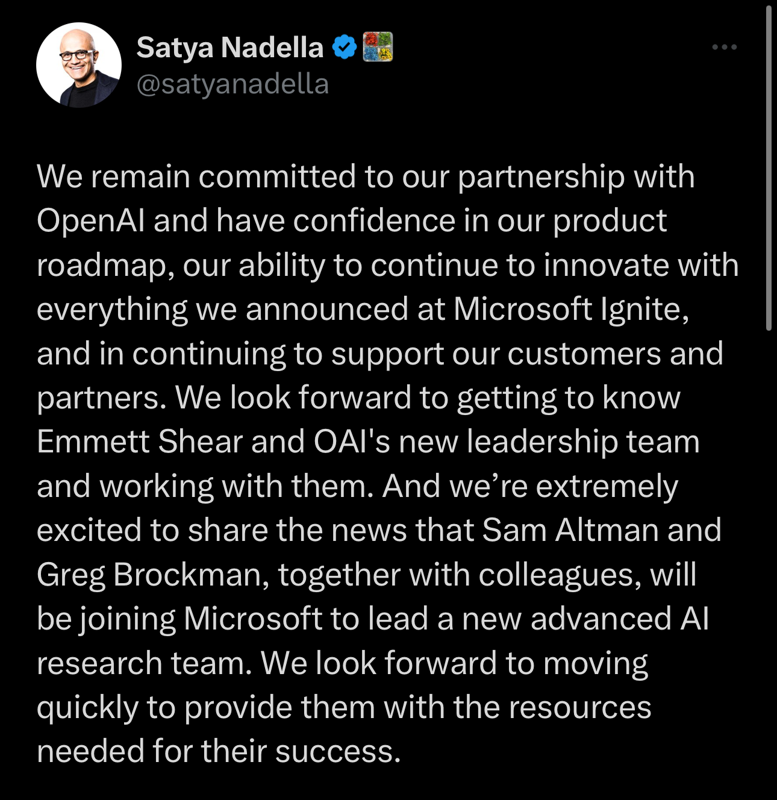Click the scrollbar thumb on the right edge
777x800 pixels.
(769, 169)
